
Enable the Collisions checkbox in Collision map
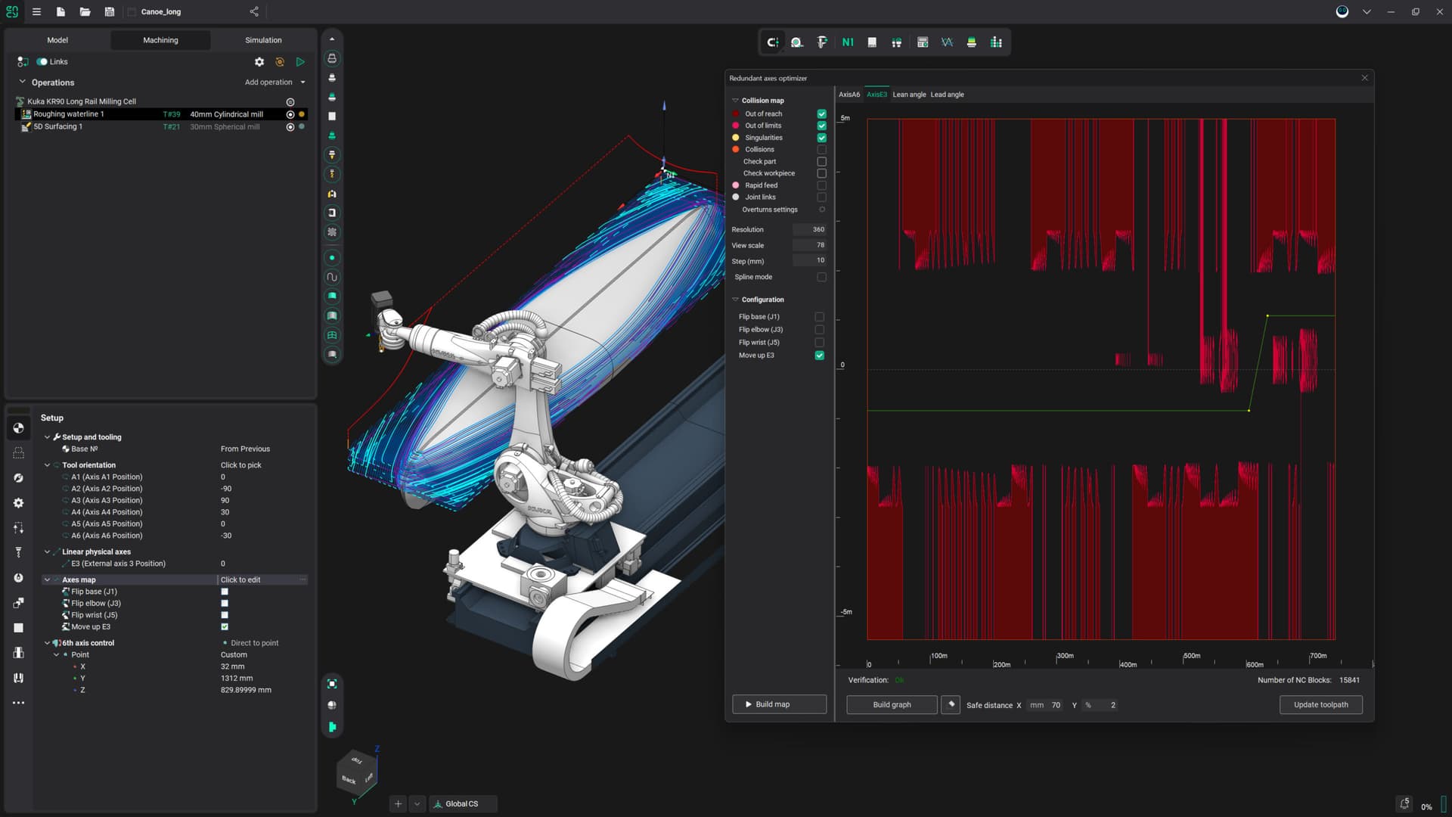(821, 149)
